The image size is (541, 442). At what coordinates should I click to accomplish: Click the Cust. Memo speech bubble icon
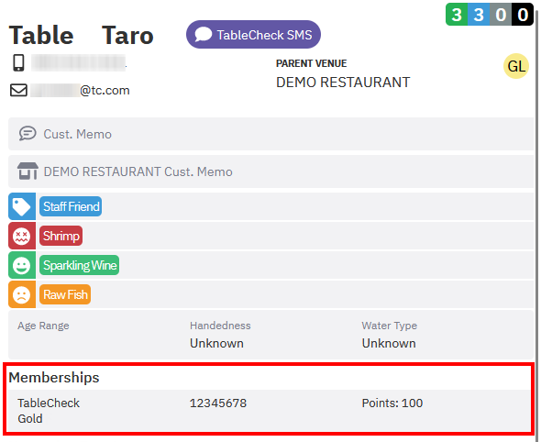click(28, 134)
